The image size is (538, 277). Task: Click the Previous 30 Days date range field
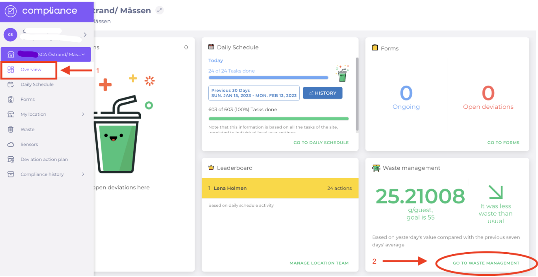[x=254, y=93]
